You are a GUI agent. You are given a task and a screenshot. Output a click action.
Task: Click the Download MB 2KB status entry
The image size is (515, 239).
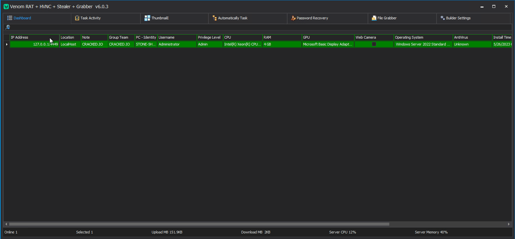[x=256, y=232]
